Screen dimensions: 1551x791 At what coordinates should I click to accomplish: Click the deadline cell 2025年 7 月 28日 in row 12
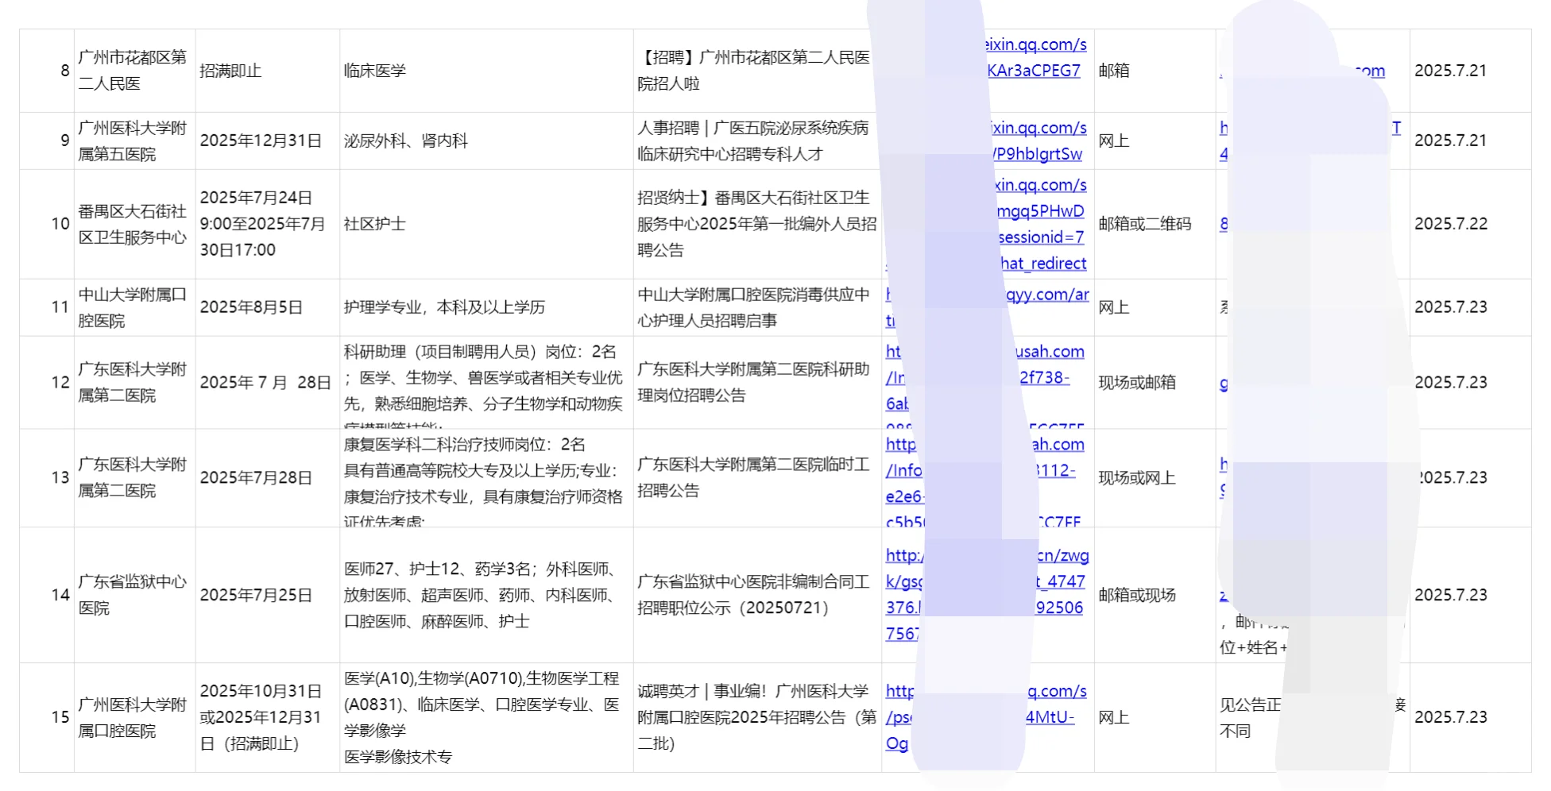[x=267, y=382]
